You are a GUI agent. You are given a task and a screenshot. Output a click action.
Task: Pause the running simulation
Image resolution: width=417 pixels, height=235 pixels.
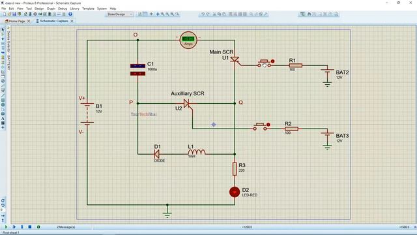click(x=22, y=227)
